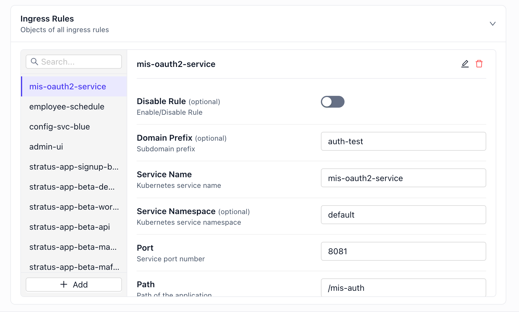The width and height of the screenshot is (519, 312).
Task: Select the stratus-app-beta-wor... rule
Action: [x=74, y=207]
